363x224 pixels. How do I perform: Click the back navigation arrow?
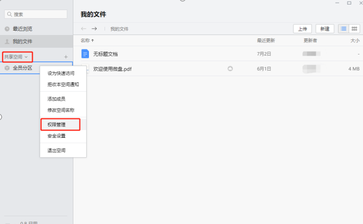(x=83, y=28)
